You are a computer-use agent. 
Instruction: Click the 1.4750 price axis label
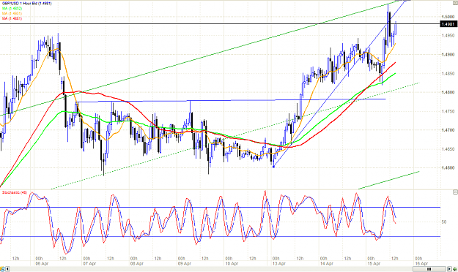(x=448, y=111)
